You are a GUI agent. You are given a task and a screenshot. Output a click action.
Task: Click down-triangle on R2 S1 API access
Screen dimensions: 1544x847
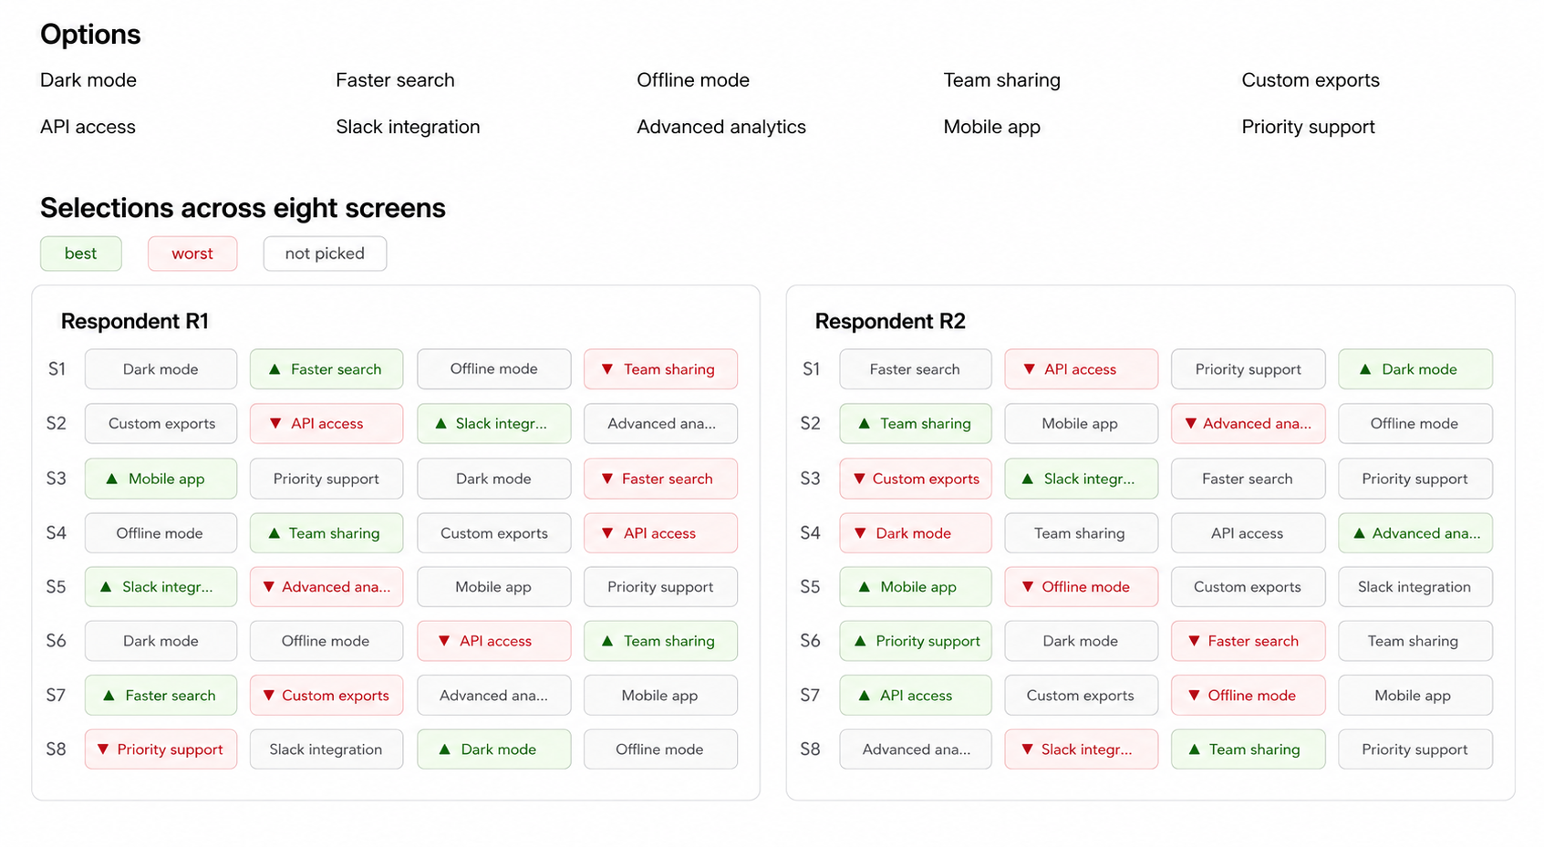click(x=1030, y=369)
